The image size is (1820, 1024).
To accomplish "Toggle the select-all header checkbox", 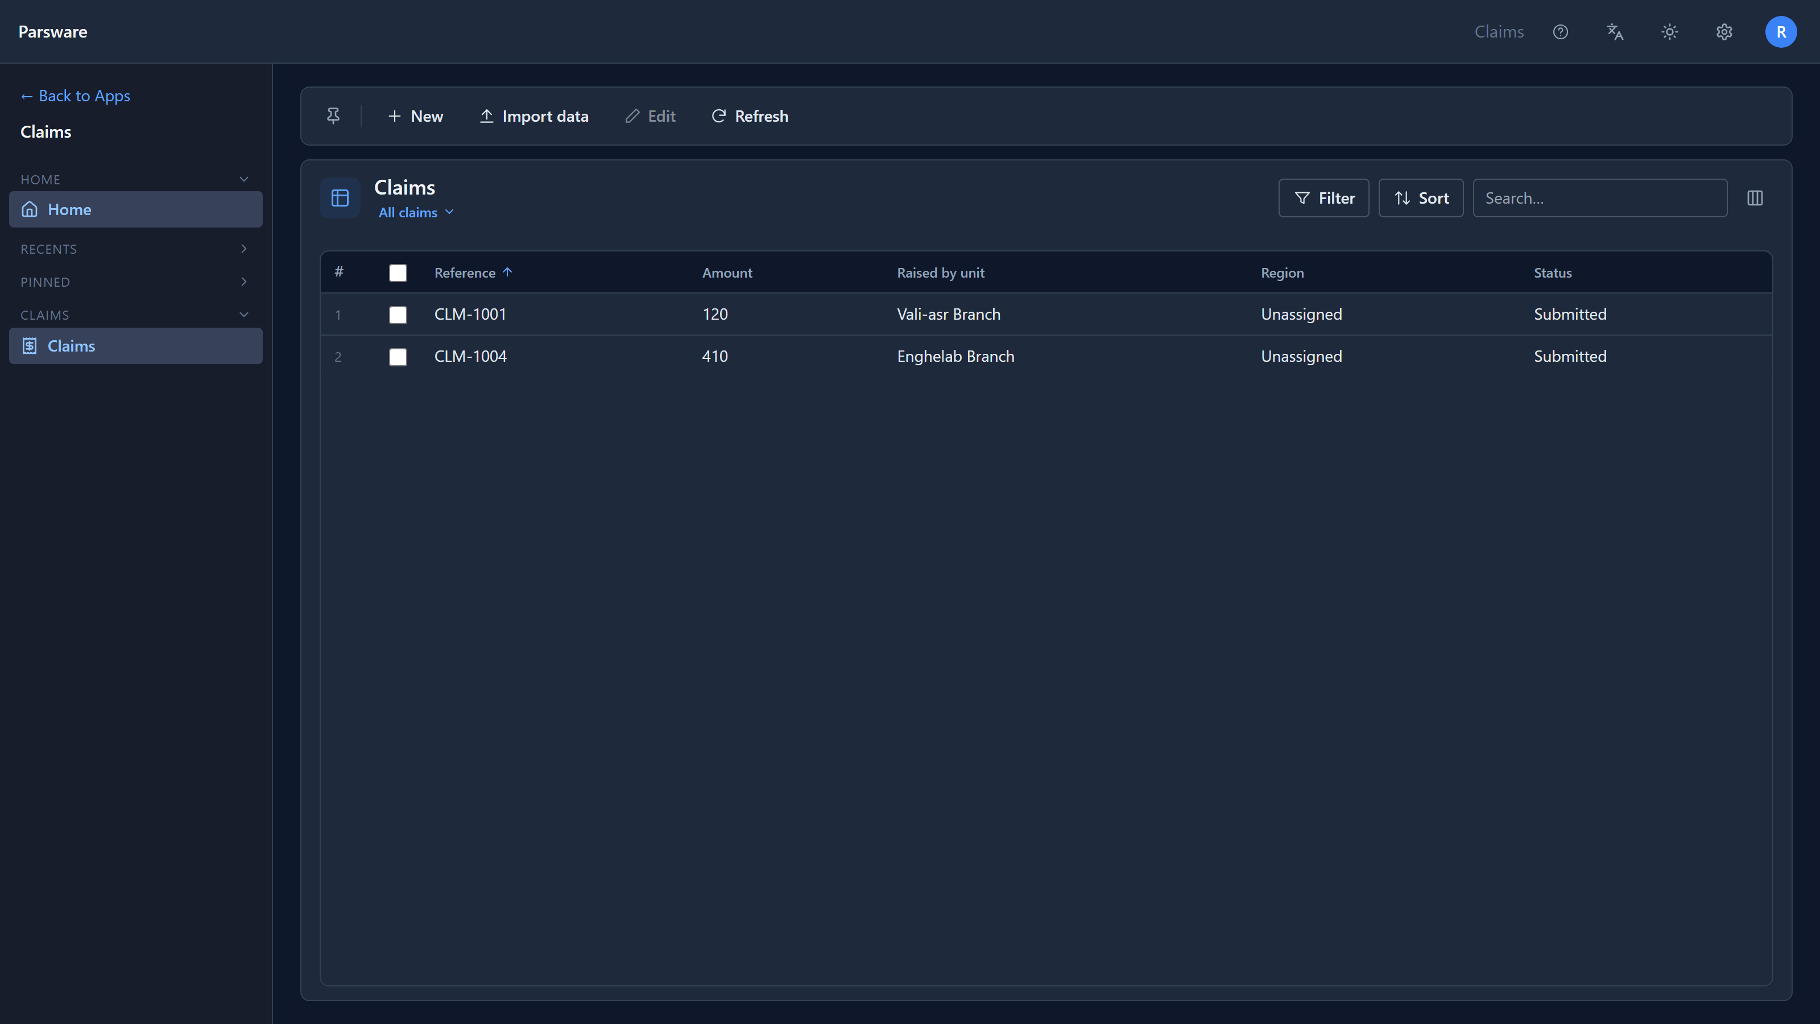I will pyautogui.click(x=398, y=273).
